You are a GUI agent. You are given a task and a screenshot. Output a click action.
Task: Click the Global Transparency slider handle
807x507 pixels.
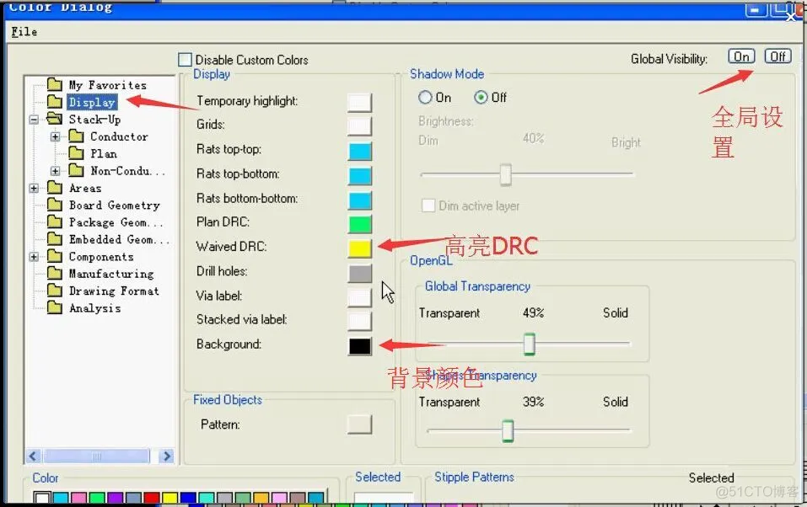[x=529, y=344]
